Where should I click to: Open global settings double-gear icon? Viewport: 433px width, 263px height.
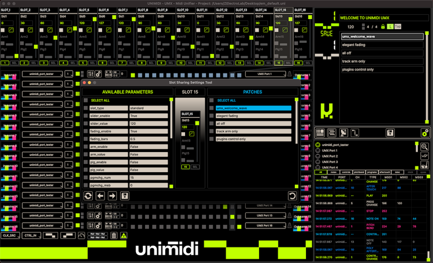425,133
